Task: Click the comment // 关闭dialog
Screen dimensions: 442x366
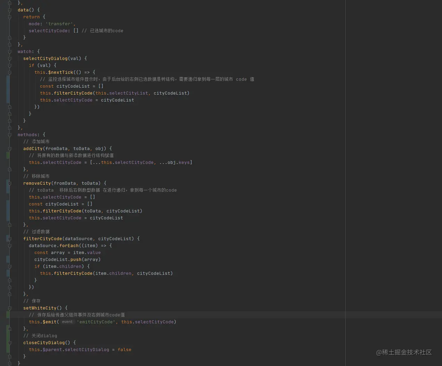Action: point(40,336)
